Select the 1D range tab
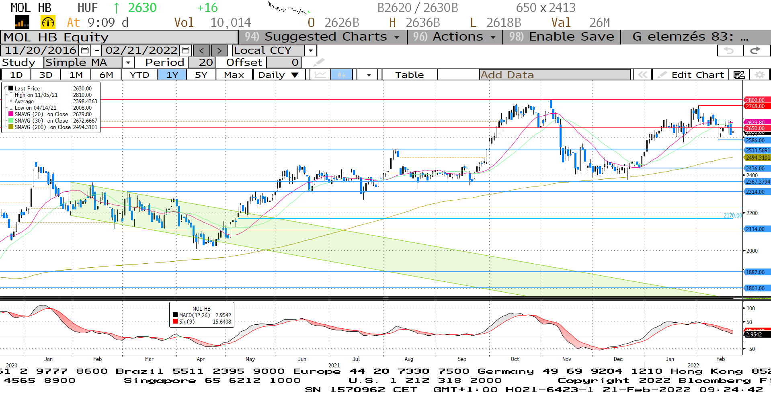The height and width of the screenshot is (412, 771). click(x=16, y=75)
